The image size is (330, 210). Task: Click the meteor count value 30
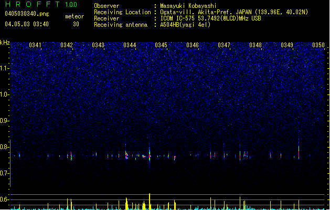click(76, 24)
